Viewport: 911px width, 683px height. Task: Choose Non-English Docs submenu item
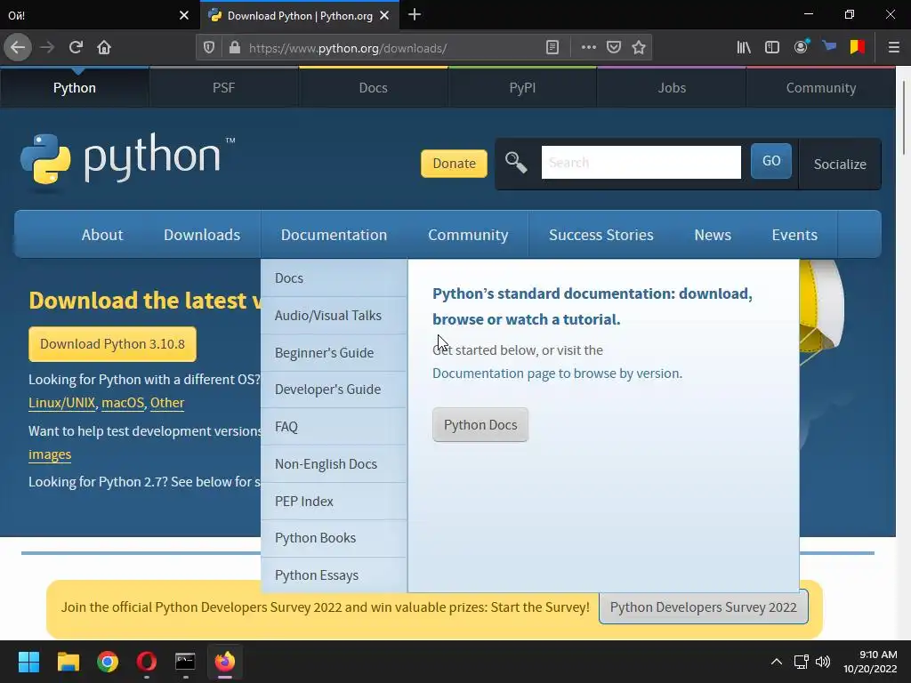tap(335, 464)
